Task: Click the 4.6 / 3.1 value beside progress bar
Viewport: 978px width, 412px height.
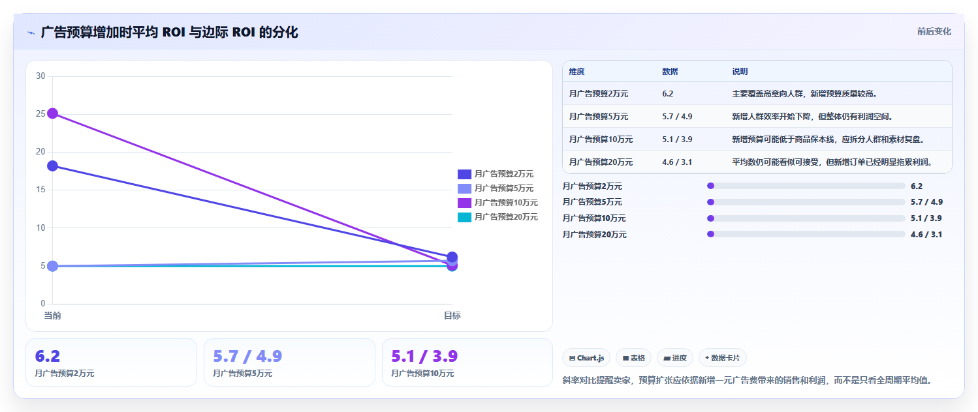Action: coord(926,235)
